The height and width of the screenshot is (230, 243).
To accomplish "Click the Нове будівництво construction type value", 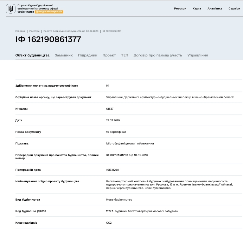I will pos(119,199).
